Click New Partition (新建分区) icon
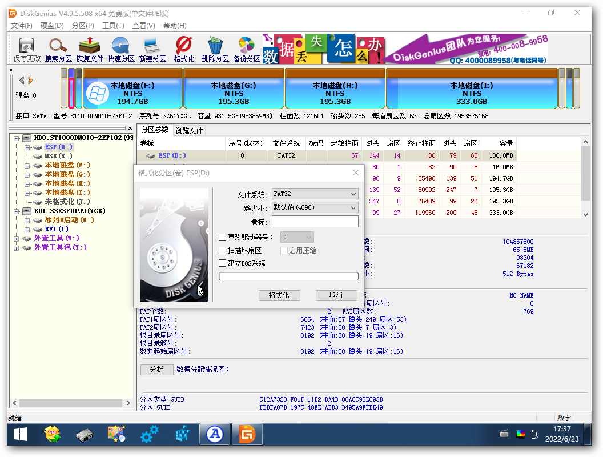Viewport: 603px width, 457px height. click(x=152, y=50)
